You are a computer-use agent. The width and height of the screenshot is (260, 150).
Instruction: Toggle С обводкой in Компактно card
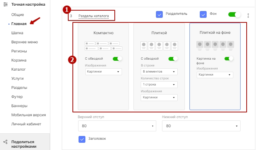[x=117, y=58]
